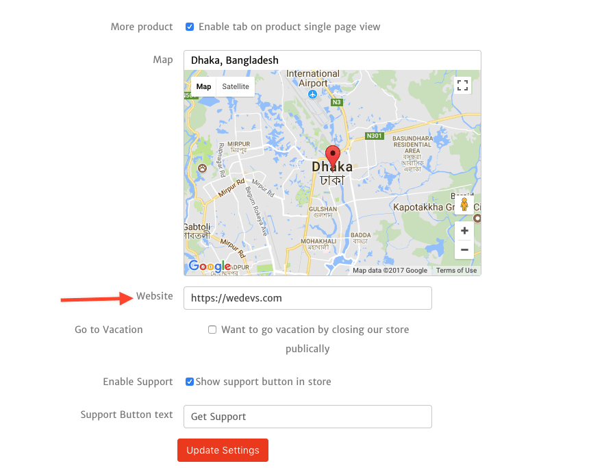This screenshot has width=591, height=468.
Task: Enable the Go to Vacation checkbox
Action: [x=212, y=330]
